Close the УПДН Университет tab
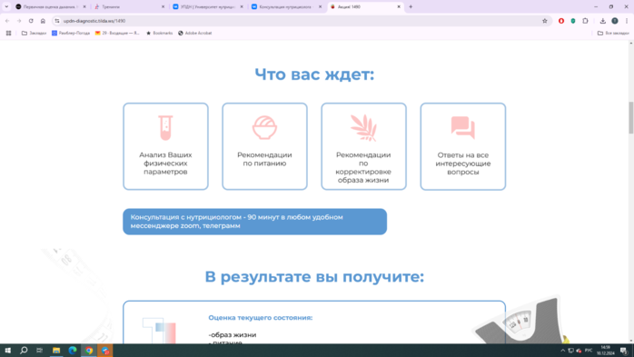This screenshot has width=634, height=357. click(242, 7)
